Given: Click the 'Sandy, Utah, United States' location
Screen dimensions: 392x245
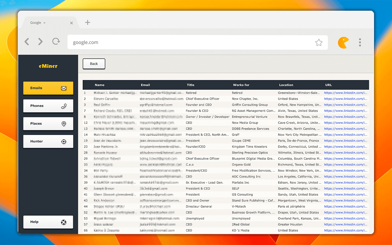Looking at the screenshot, I should tap(298, 194).
